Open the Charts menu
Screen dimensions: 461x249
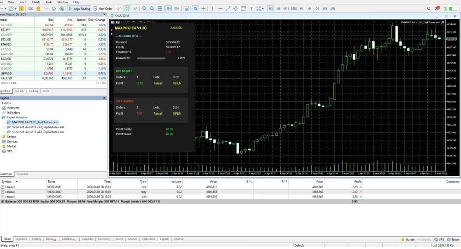[35, 2]
